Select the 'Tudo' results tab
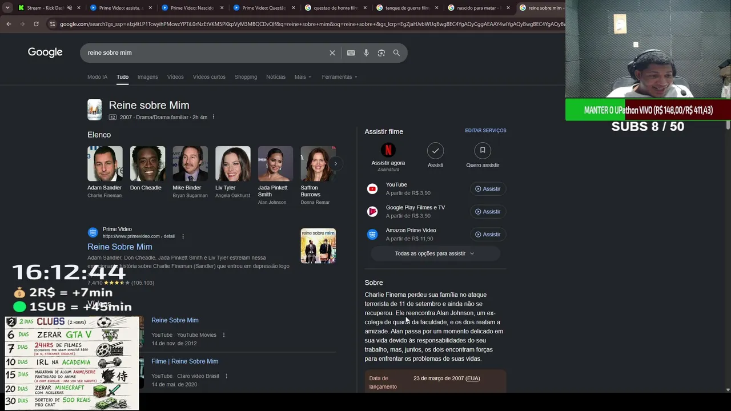The width and height of the screenshot is (731, 411). coord(122,77)
